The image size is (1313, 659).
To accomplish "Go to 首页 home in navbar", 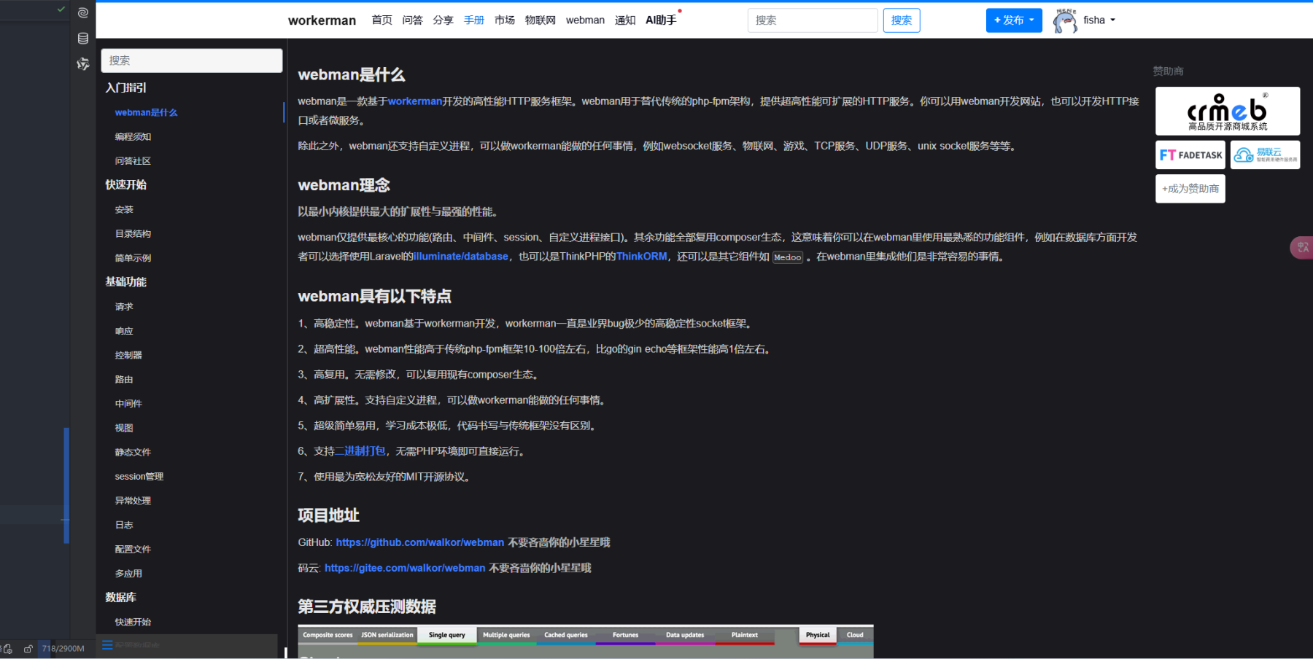I will click(x=381, y=20).
